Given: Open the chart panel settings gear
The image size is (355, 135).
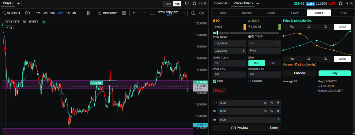Looking at the screenshot, I should coord(194,4).
